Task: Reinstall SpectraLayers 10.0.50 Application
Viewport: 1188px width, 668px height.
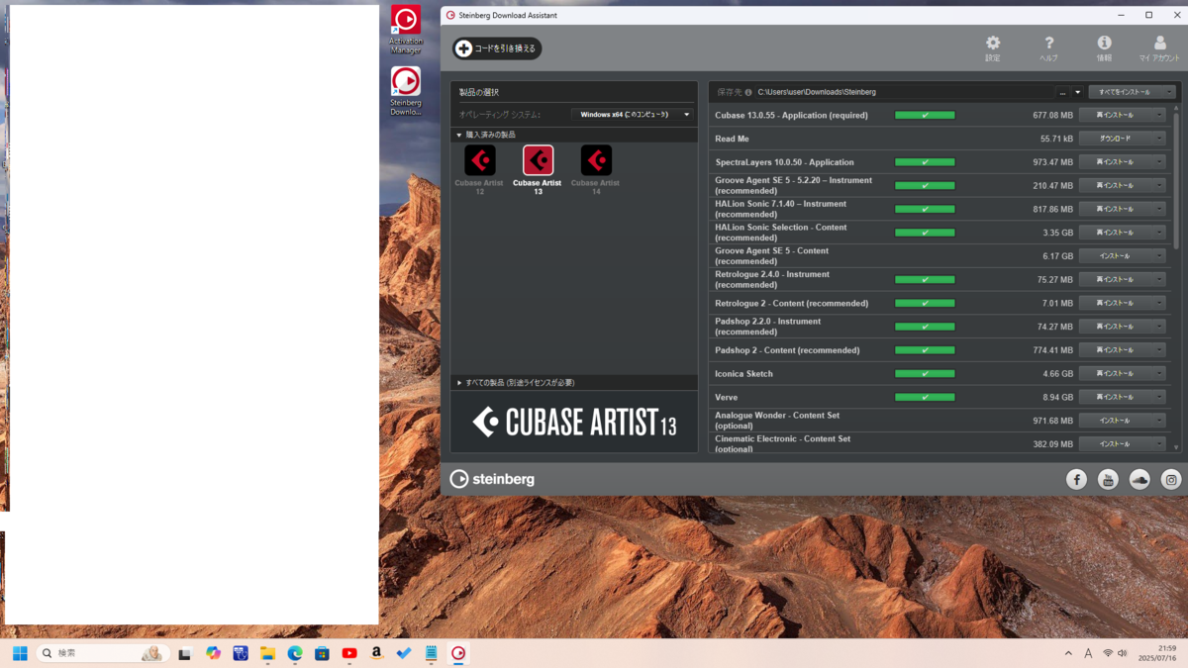Action: point(1116,162)
